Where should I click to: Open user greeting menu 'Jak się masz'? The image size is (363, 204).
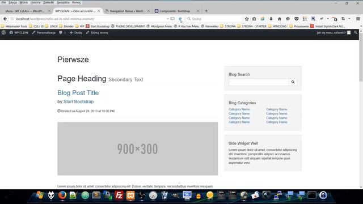pyautogui.click(x=334, y=33)
